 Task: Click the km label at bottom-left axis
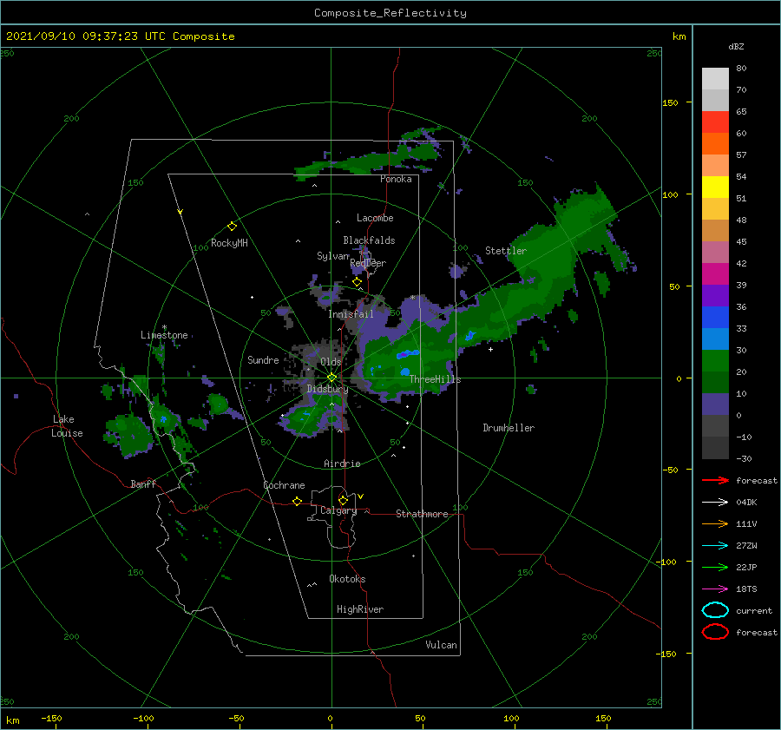(x=13, y=720)
